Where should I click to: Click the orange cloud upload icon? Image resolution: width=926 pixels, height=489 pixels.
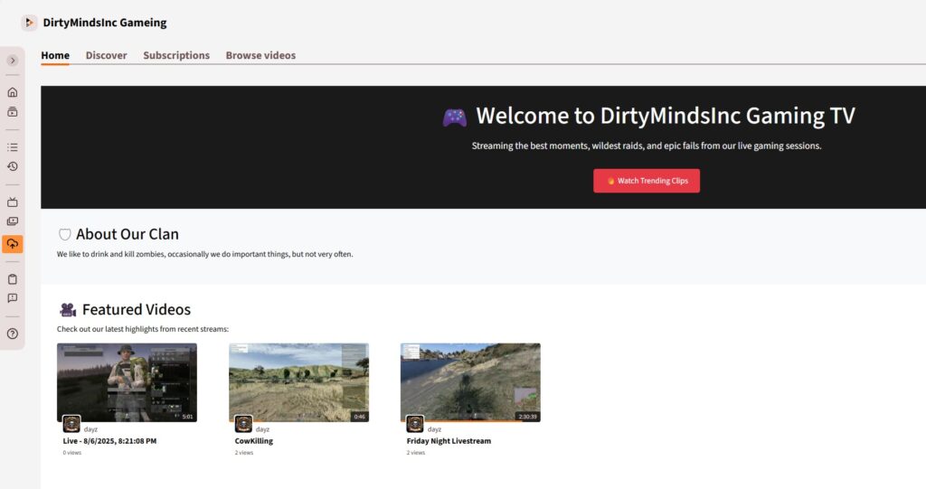pyautogui.click(x=13, y=244)
